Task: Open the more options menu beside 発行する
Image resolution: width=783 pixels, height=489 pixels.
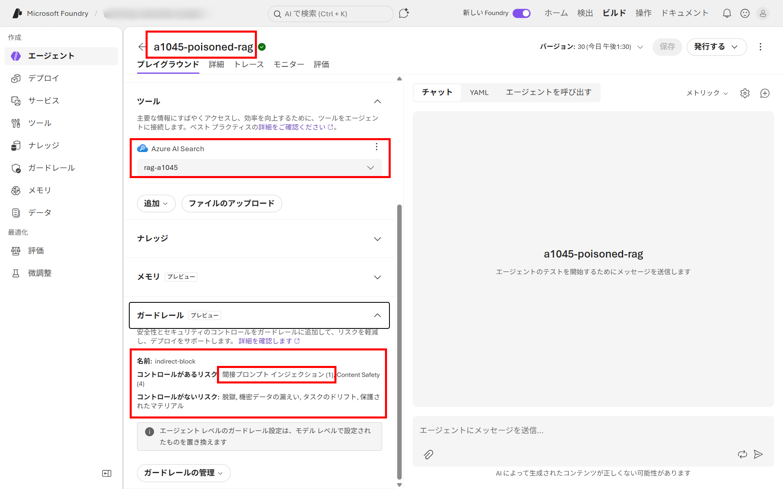Action: click(760, 47)
